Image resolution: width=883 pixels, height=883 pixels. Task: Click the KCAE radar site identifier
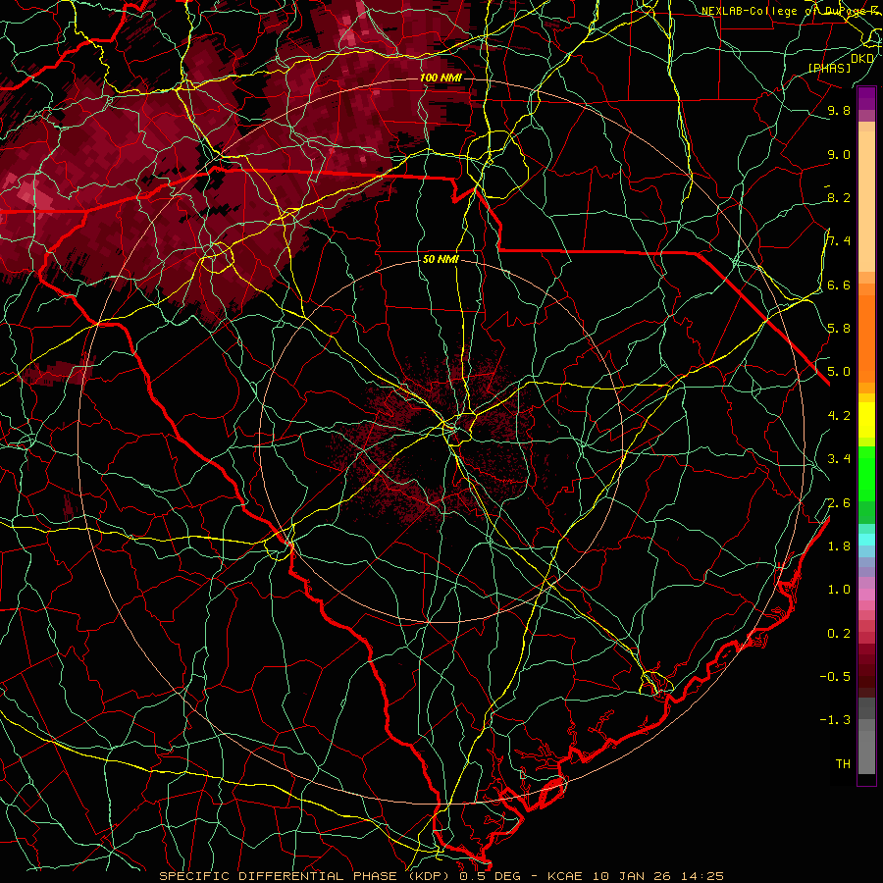(x=566, y=876)
